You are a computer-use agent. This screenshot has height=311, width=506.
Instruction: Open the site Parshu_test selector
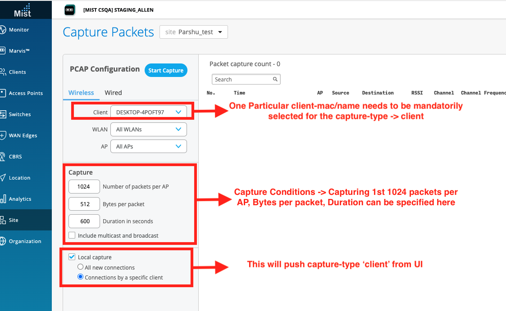pos(194,32)
